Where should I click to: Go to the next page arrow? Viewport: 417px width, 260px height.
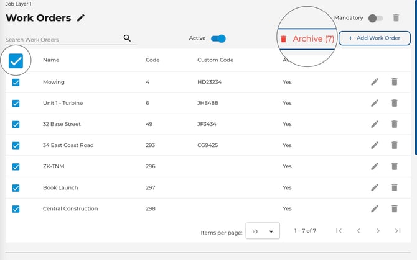click(378, 231)
